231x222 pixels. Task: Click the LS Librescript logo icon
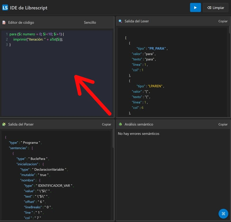pyautogui.click(x=5, y=7)
